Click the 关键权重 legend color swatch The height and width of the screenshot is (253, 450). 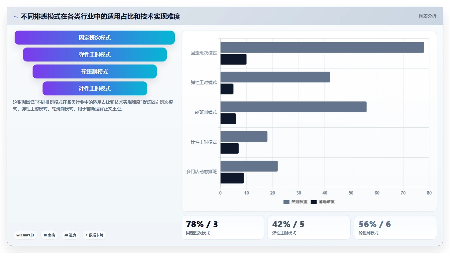tap(286, 202)
